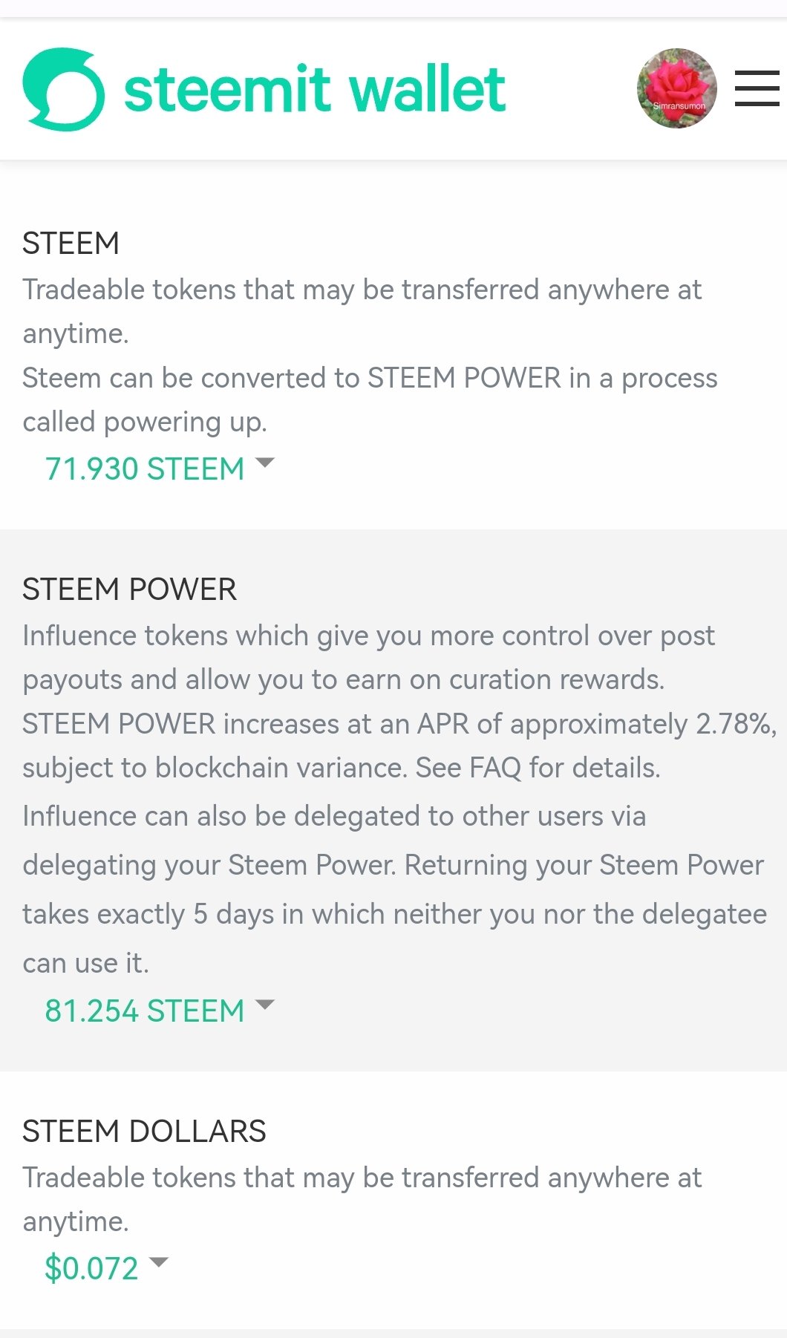Click the STEEM "Tradeable tokens" description line

(x=362, y=290)
